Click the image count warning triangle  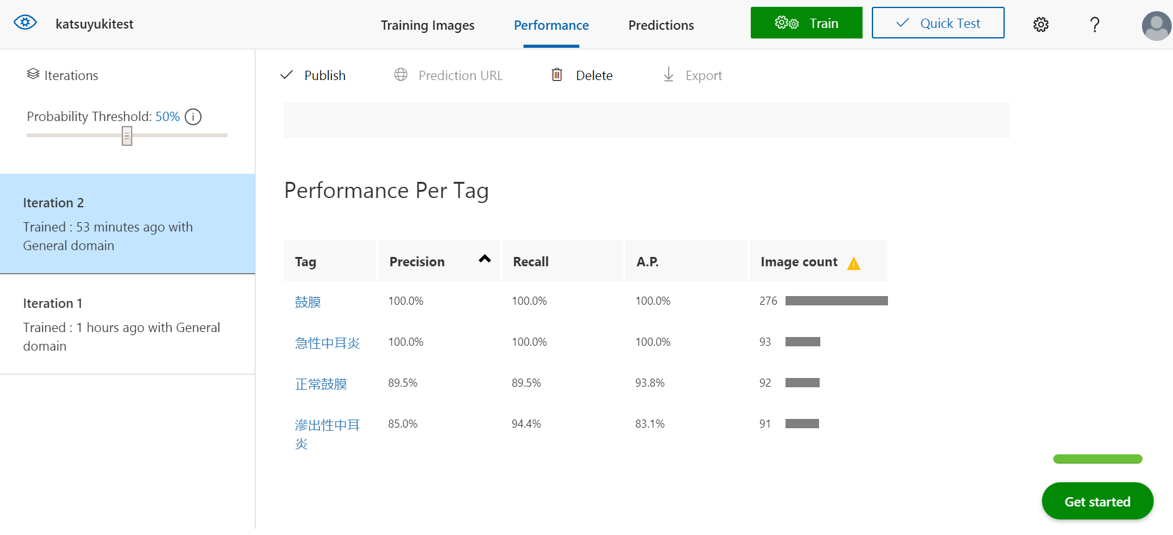(x=854, y=264)
